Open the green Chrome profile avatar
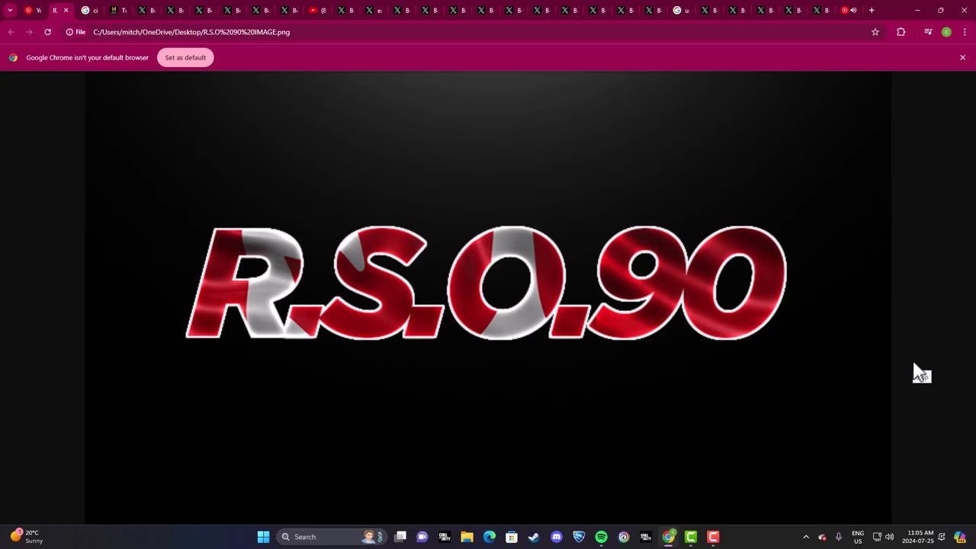Viewport: 976px width, 549px height. (x=946, y=32)
